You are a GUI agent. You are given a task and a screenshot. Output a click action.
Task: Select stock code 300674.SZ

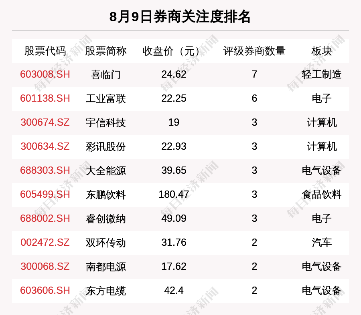coord(45,122)
